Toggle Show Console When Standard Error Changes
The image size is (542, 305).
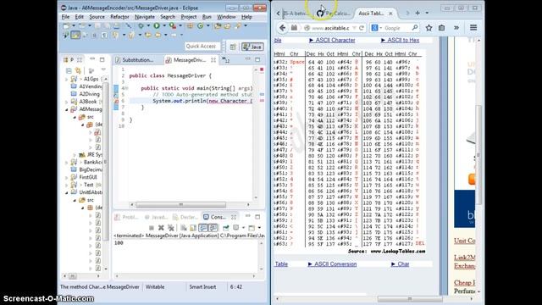pyautogui.click(x=213, y=228)
